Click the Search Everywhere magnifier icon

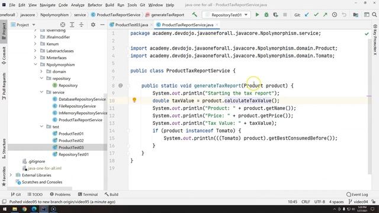374,15
